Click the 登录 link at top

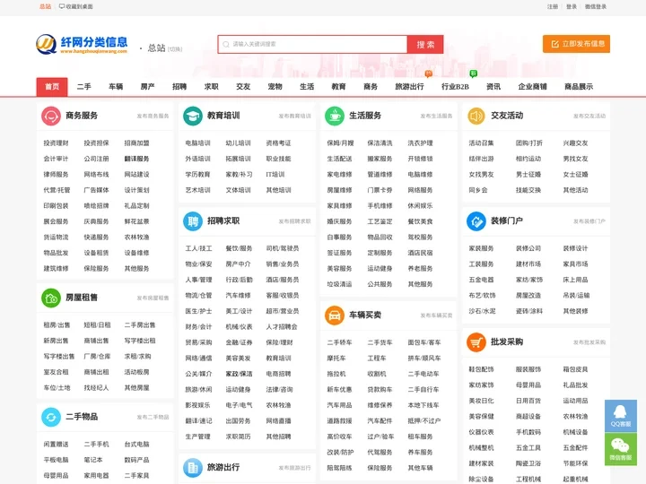pos(572,6)
